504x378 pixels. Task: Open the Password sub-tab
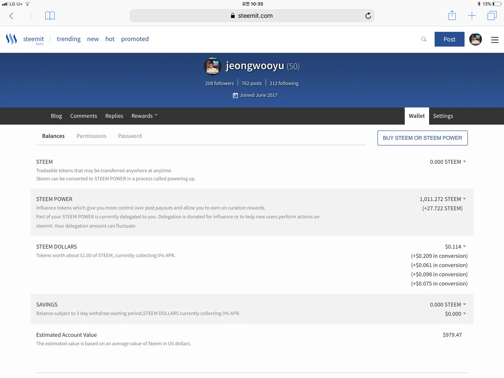pos(130,136)
